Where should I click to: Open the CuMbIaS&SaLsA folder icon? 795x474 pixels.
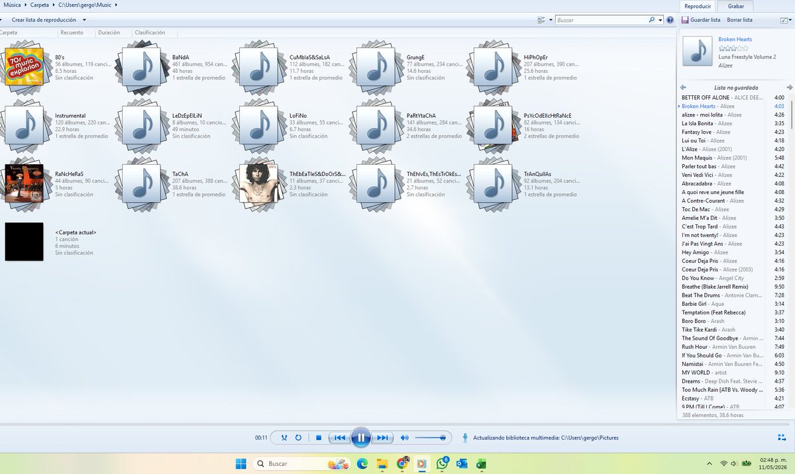coord(258,67)
